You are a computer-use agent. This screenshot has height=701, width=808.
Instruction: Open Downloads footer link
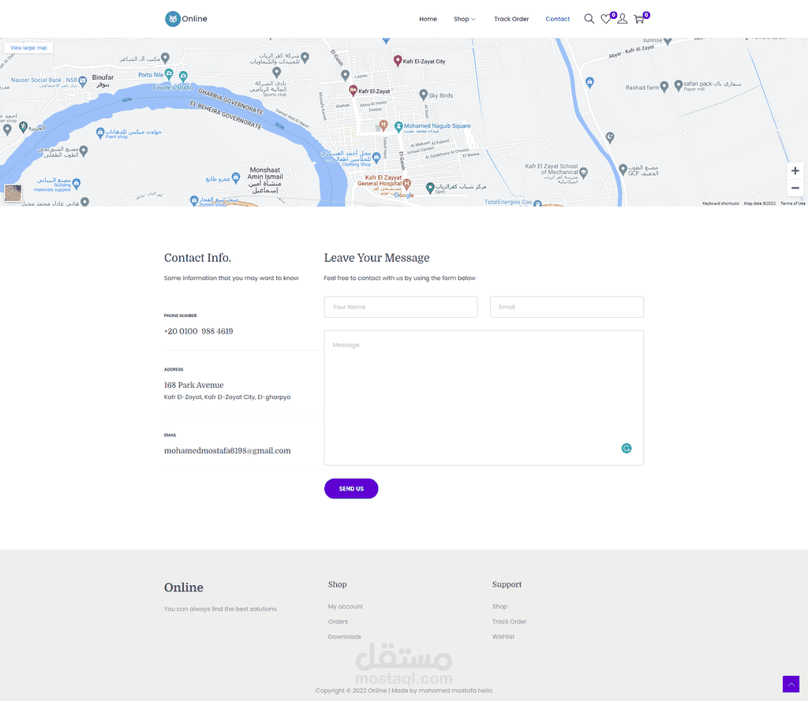(345, 636)
